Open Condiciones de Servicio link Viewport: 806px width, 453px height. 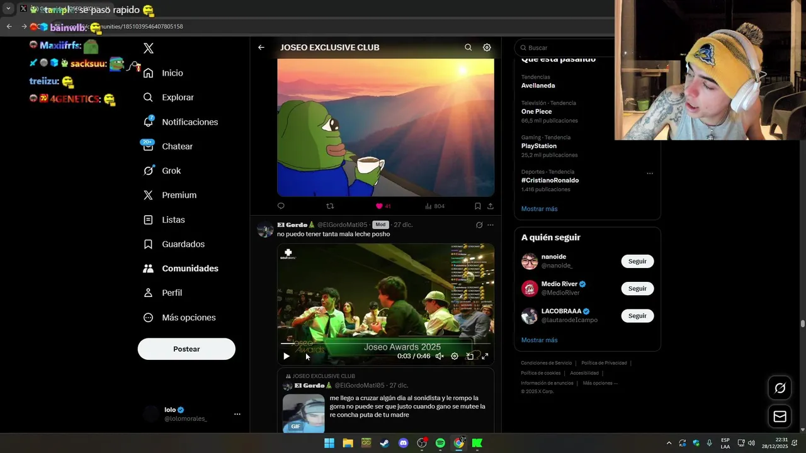[546, 363]
